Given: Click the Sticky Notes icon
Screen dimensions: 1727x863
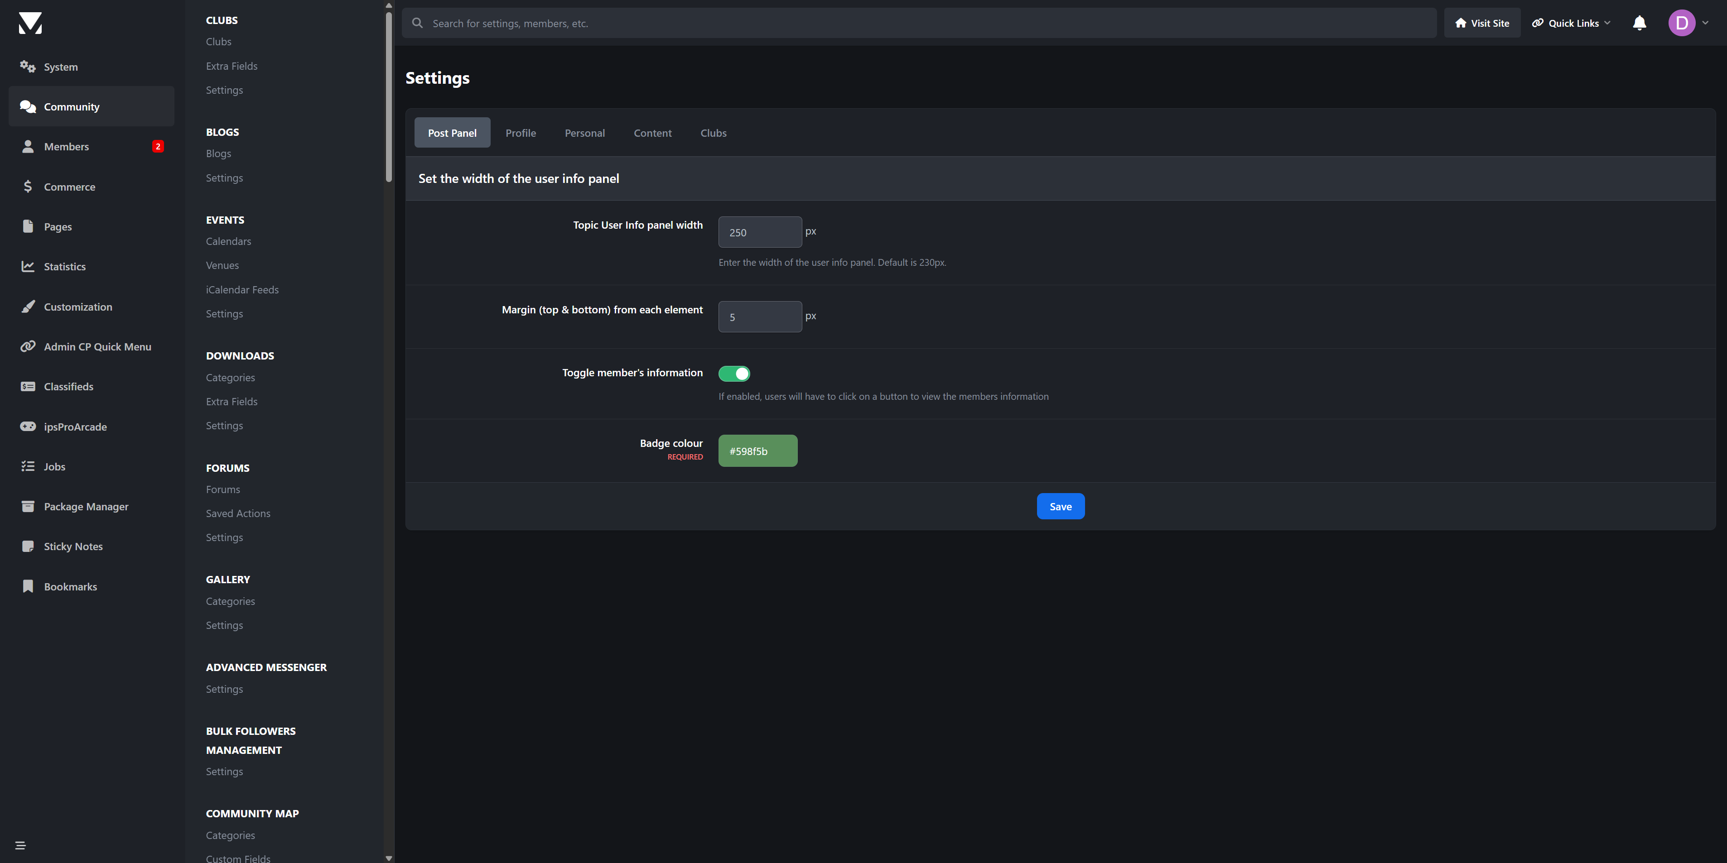Looking at the screenshot, I should 28,547.
